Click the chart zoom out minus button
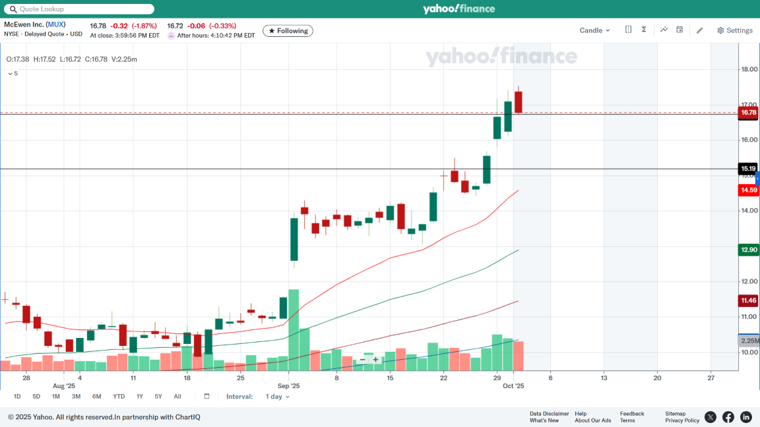Screen dimensions: 760x427 coord(363,360)
